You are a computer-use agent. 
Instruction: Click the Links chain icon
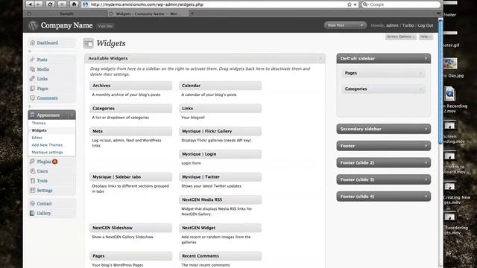click(32, 79)
